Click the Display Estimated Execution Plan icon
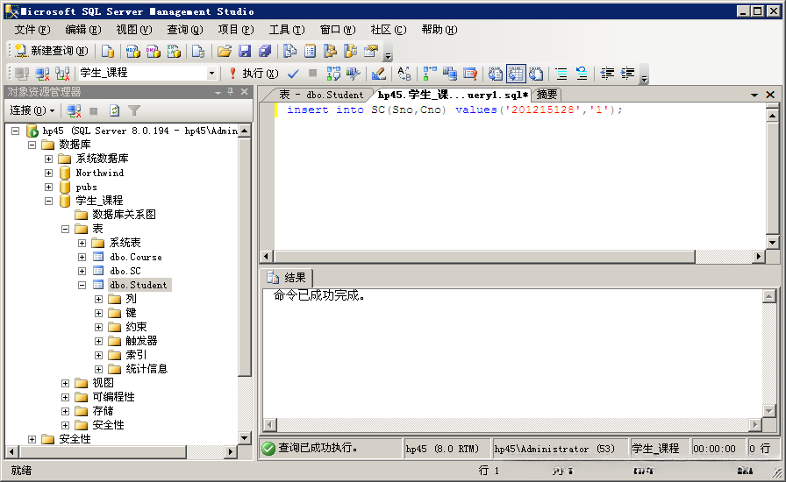Viewport: 786px width, 482px height. click(333, 74)
